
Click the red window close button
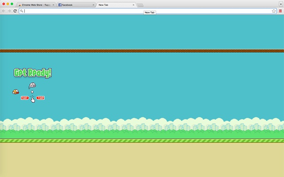pyautogui.click(x=4, y=4)
